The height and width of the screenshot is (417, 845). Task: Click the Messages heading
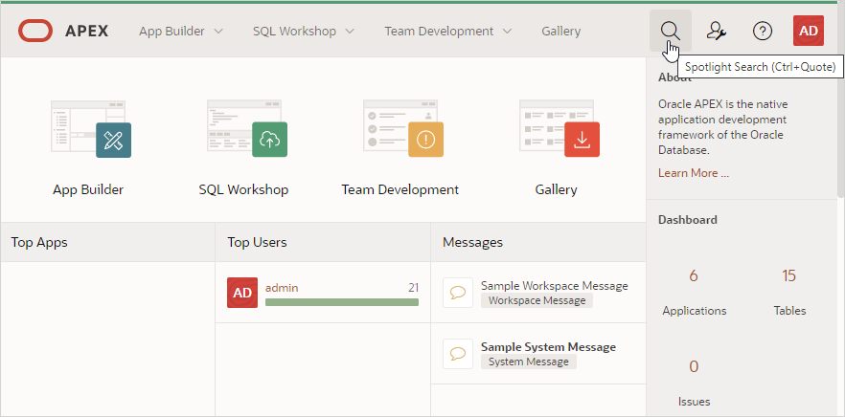point(472,242)
